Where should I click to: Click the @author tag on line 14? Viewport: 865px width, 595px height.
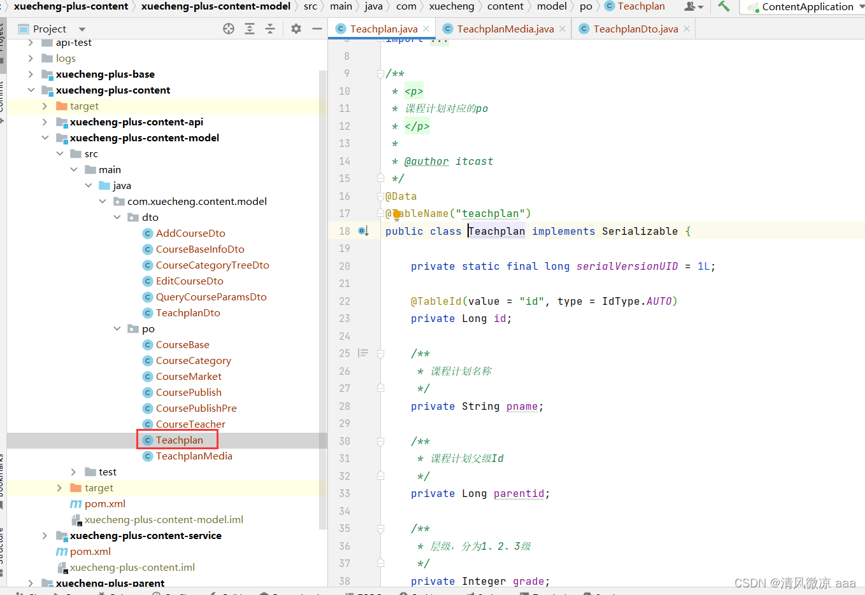pyautogui.click(x=426, y=162)
